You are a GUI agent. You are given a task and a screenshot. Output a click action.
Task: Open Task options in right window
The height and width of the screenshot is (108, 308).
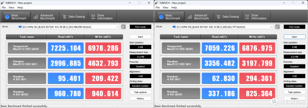coord(294,92)
